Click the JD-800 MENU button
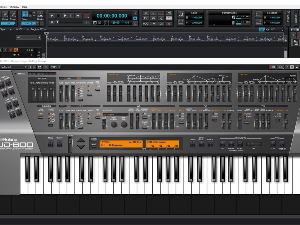The width and height of the screenshot is (300, 225). point(50,143)
